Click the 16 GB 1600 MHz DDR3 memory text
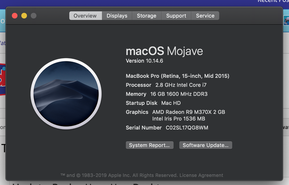 click(179, 94)
